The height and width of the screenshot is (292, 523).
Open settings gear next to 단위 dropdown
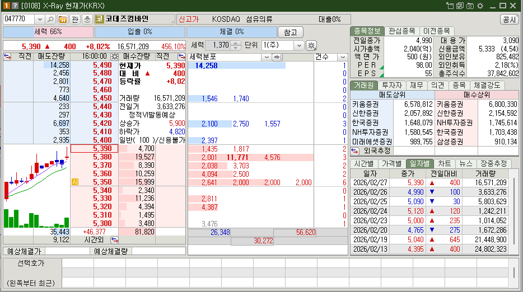point(311,45)
